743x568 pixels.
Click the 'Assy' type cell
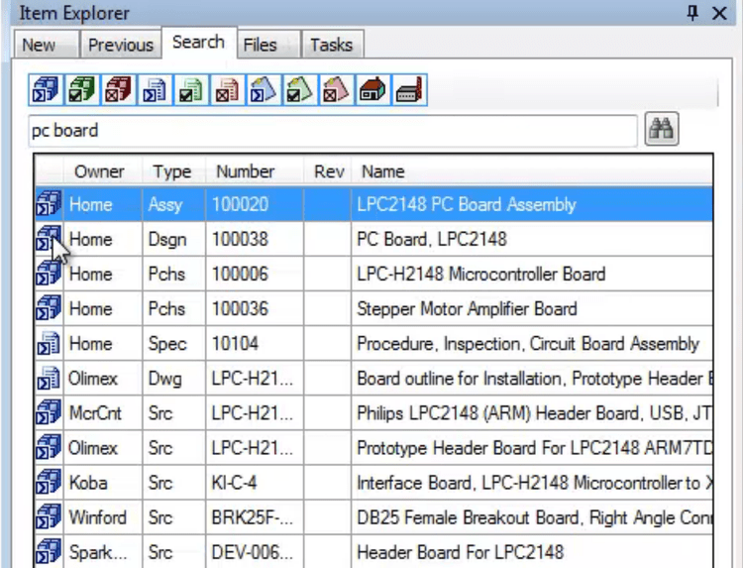174,204
